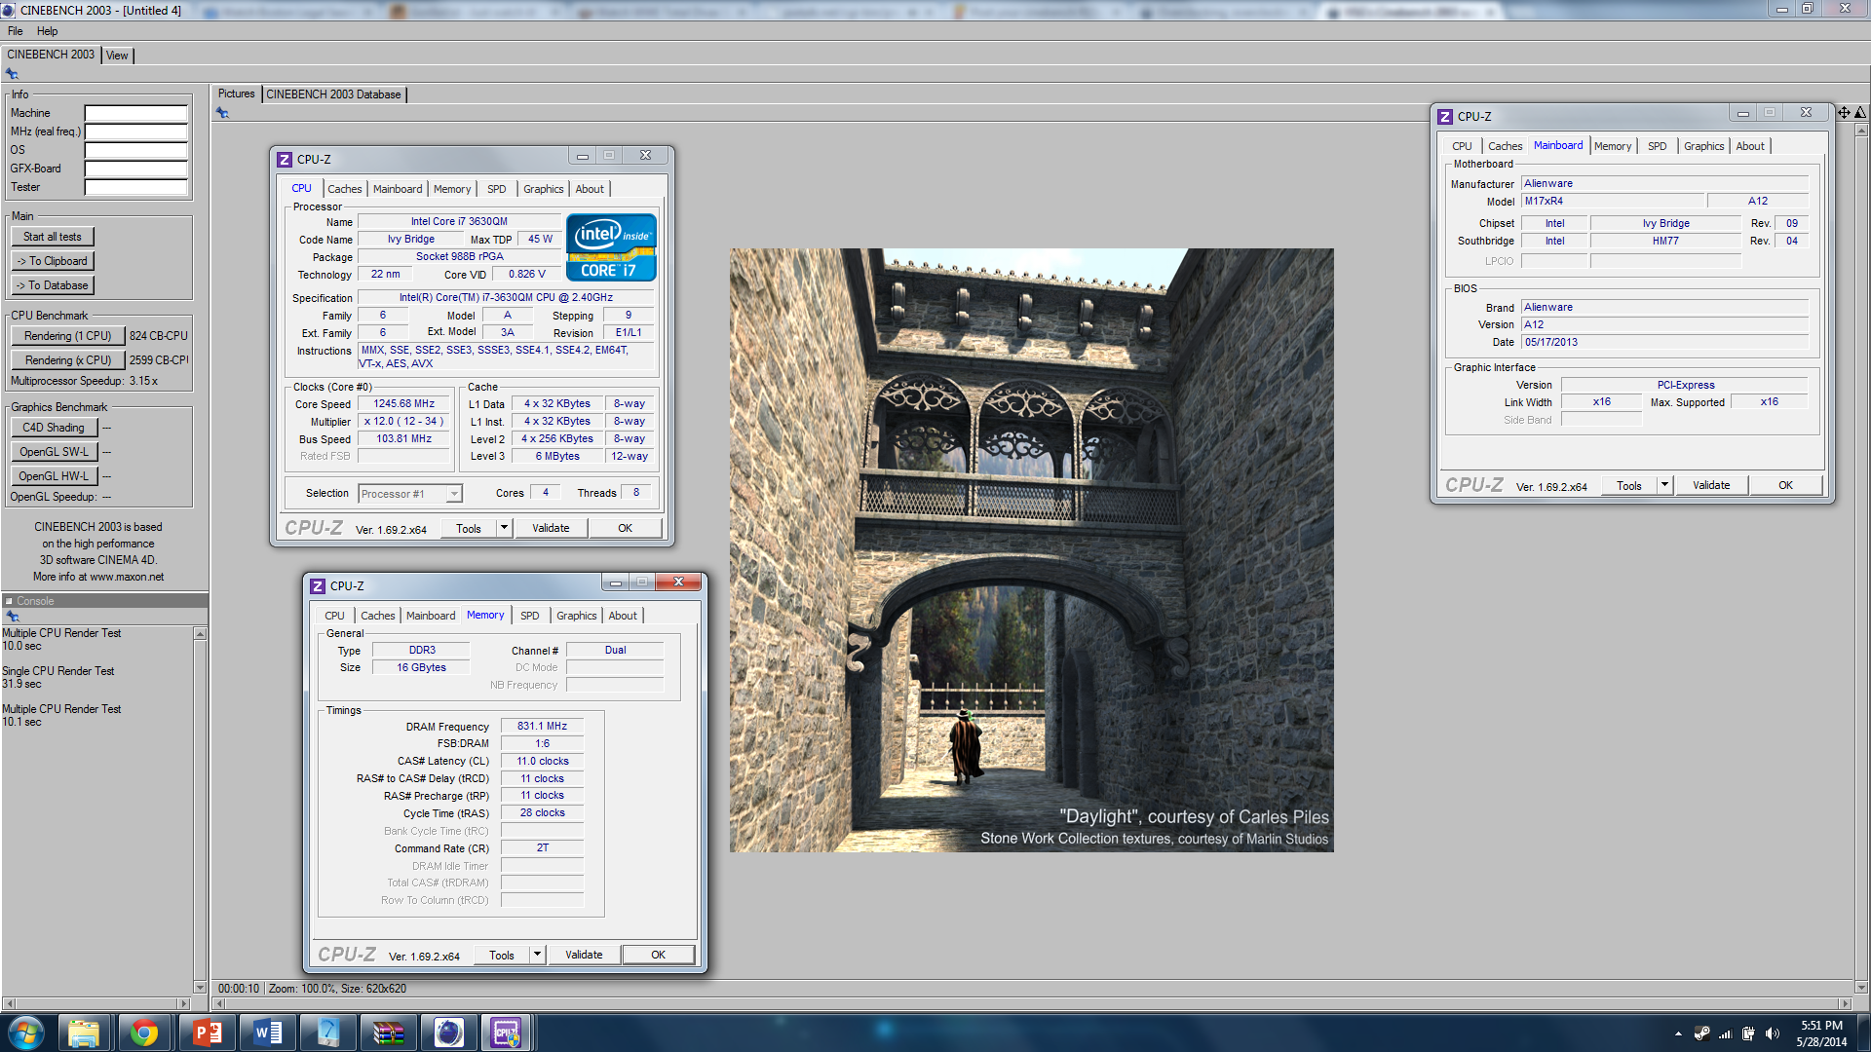Switch to CPU-Z via its taskbar icon

506,1033
